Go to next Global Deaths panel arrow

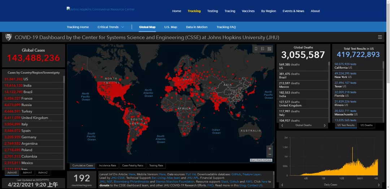point(325,126)
